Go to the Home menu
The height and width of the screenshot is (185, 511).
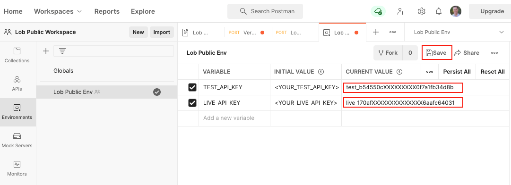click(x=13, y=11)
